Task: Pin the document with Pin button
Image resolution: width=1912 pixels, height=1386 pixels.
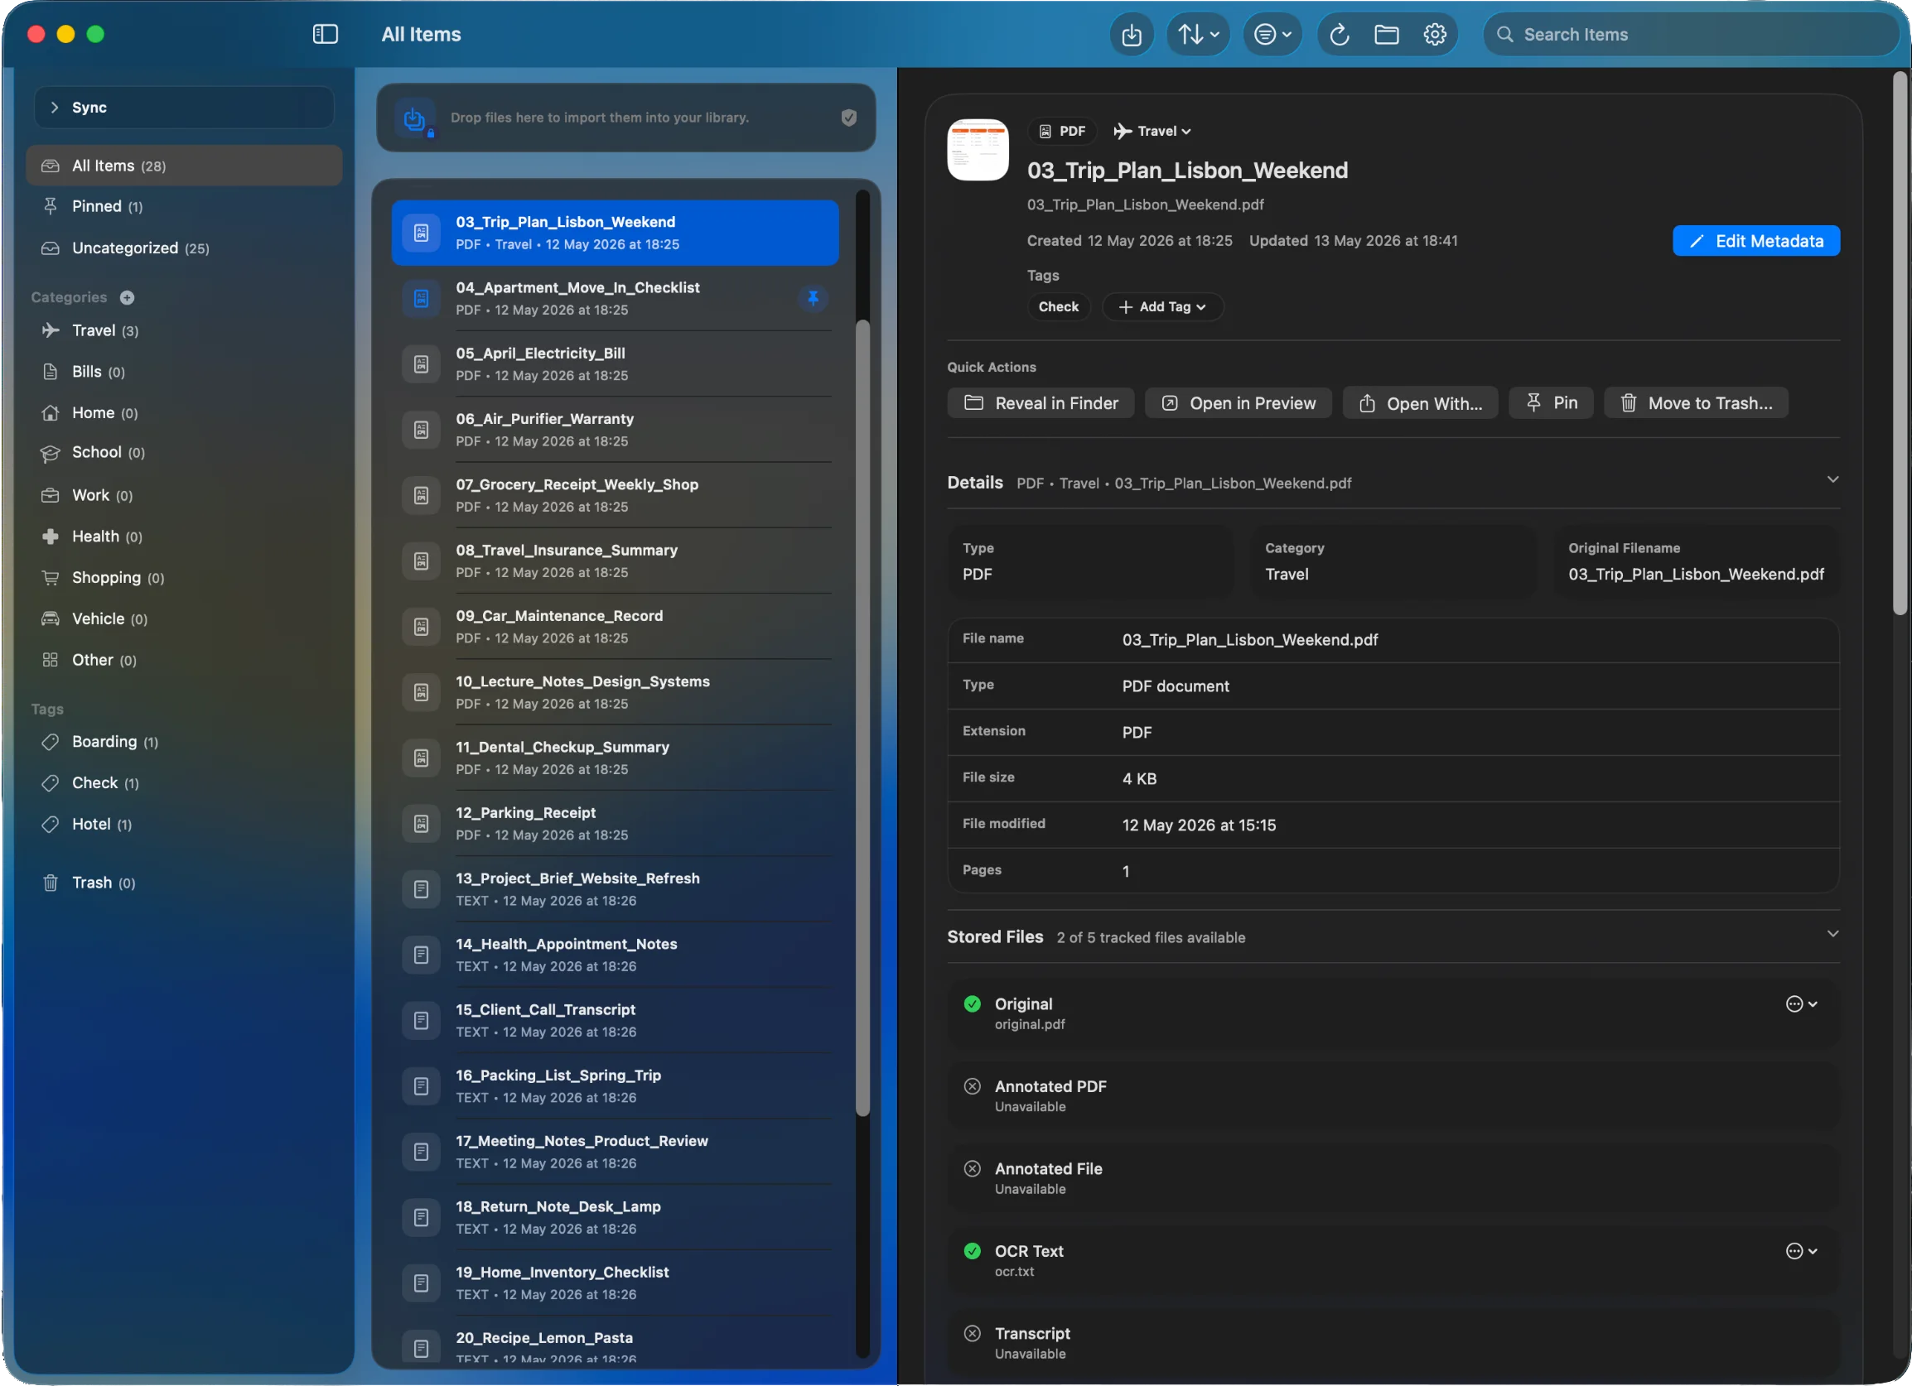Action: 1551,402
